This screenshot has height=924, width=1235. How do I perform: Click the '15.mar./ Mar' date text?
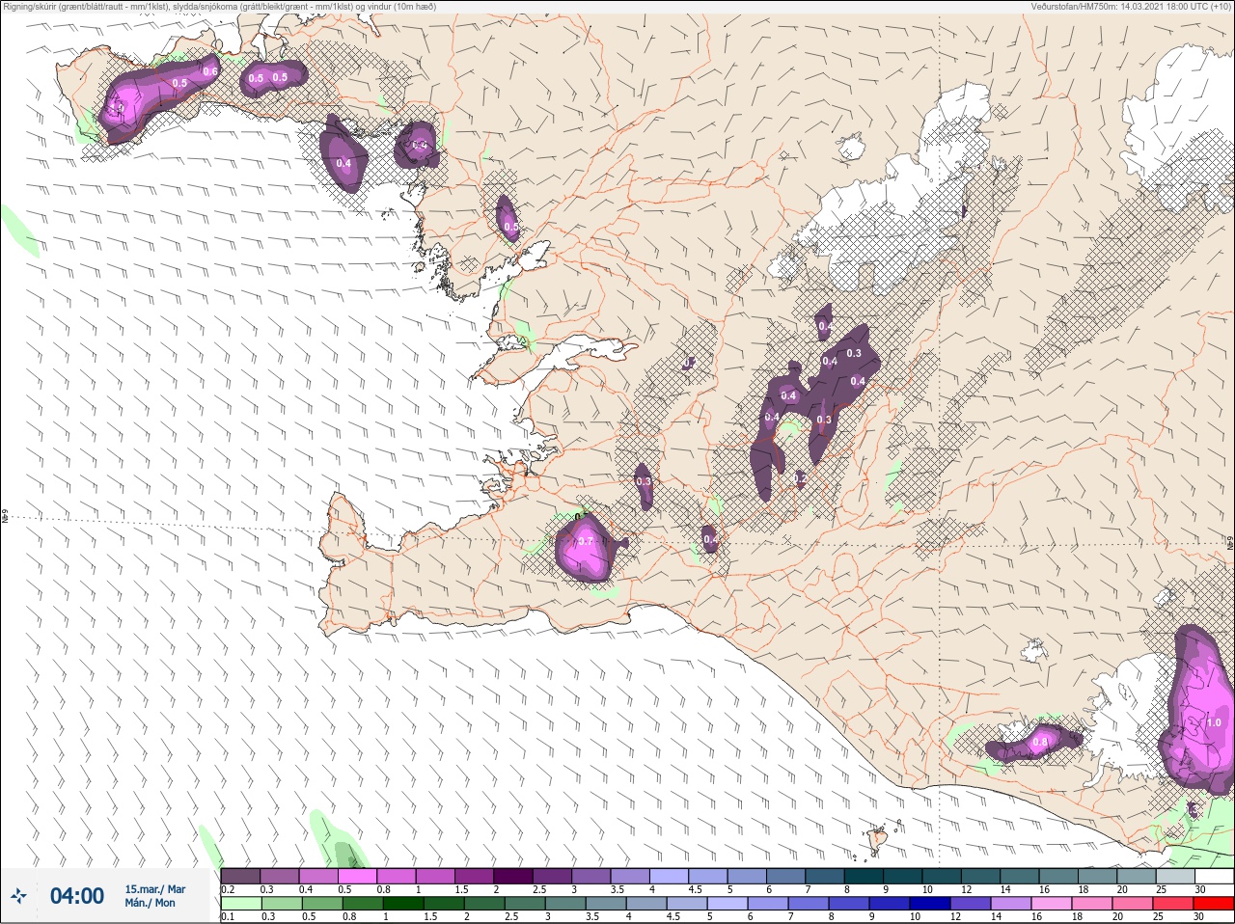click(154, 889)
